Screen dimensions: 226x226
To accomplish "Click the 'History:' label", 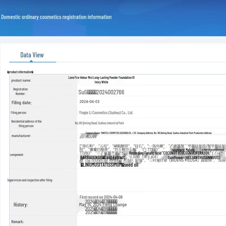I will click(x=21, y=205).
